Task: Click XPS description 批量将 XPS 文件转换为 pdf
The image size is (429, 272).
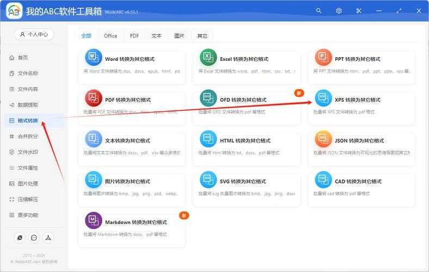Action: (344, 112)
